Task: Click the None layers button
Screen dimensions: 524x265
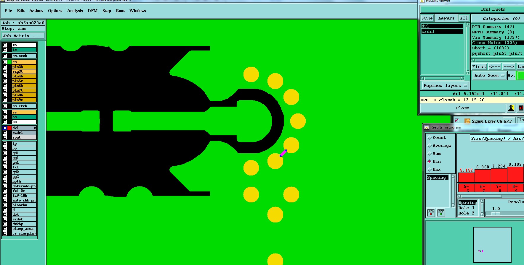Action: [x=427, y=18]
